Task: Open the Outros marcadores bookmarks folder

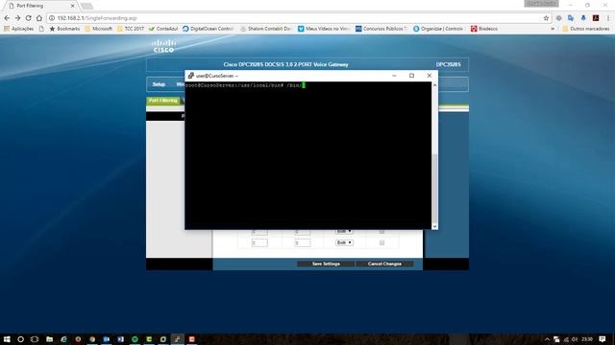Action: tap(585, 29)
